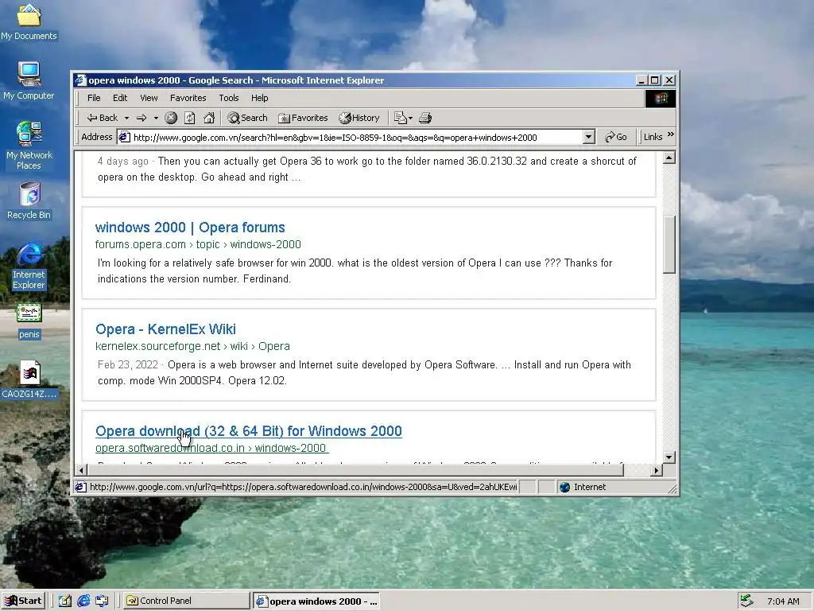
Task: Select the CAOZG14Z desktop file icon
Action: tap(29, 379)
